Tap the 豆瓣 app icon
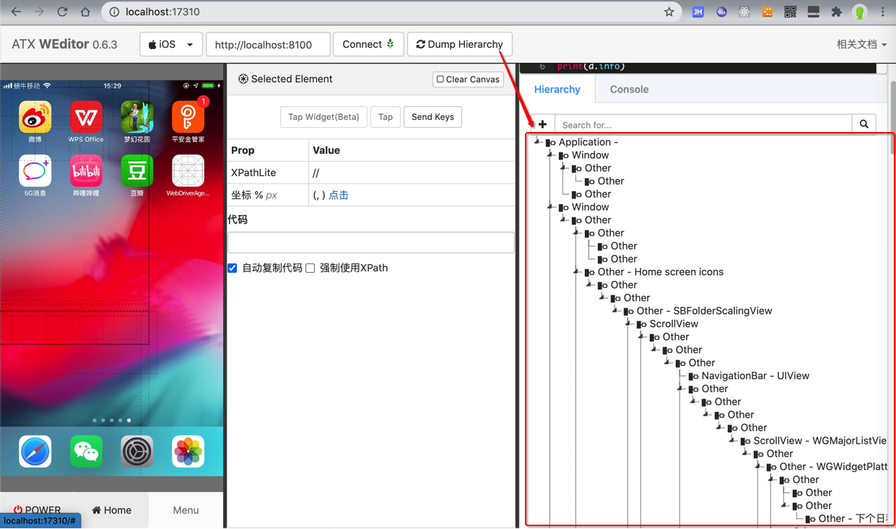The image size is (896, 529). 137,171
